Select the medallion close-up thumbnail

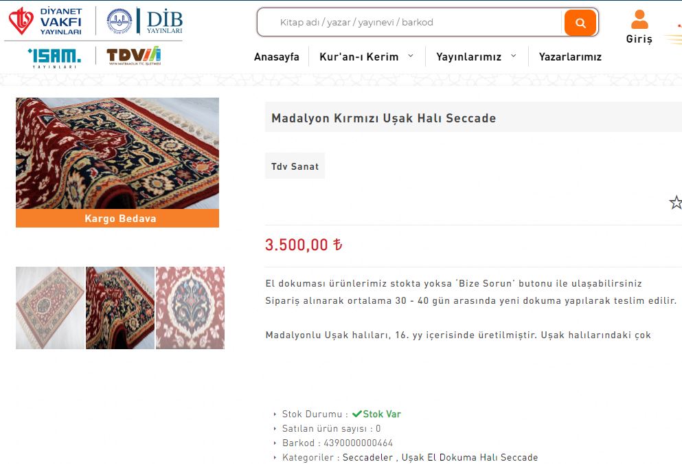tap(190, 308)
